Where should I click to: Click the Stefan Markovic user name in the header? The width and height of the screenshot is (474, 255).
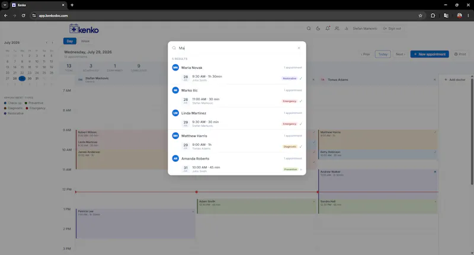click(365, 28)
